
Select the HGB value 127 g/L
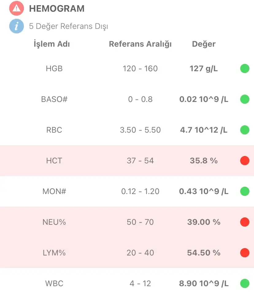click(204, 68)
